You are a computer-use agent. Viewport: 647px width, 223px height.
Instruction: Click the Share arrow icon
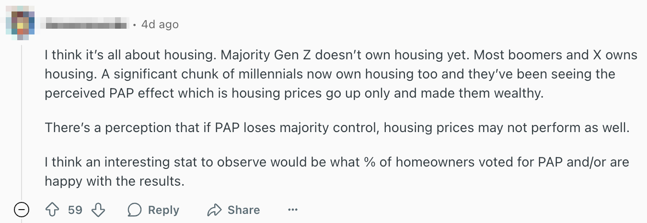tap(213, 210)
